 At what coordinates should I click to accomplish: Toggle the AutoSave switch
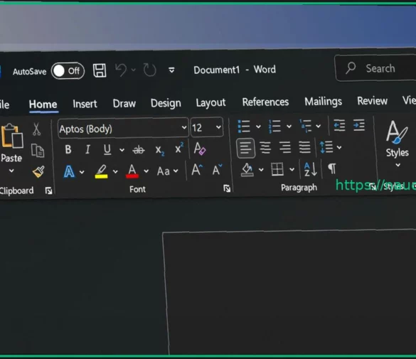tap(68, 71)
